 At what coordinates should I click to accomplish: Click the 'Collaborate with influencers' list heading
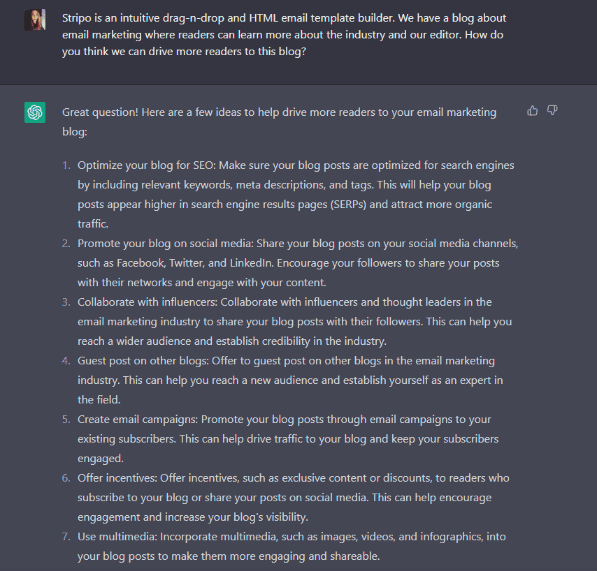pyautogui.click(x=148, y=302)
